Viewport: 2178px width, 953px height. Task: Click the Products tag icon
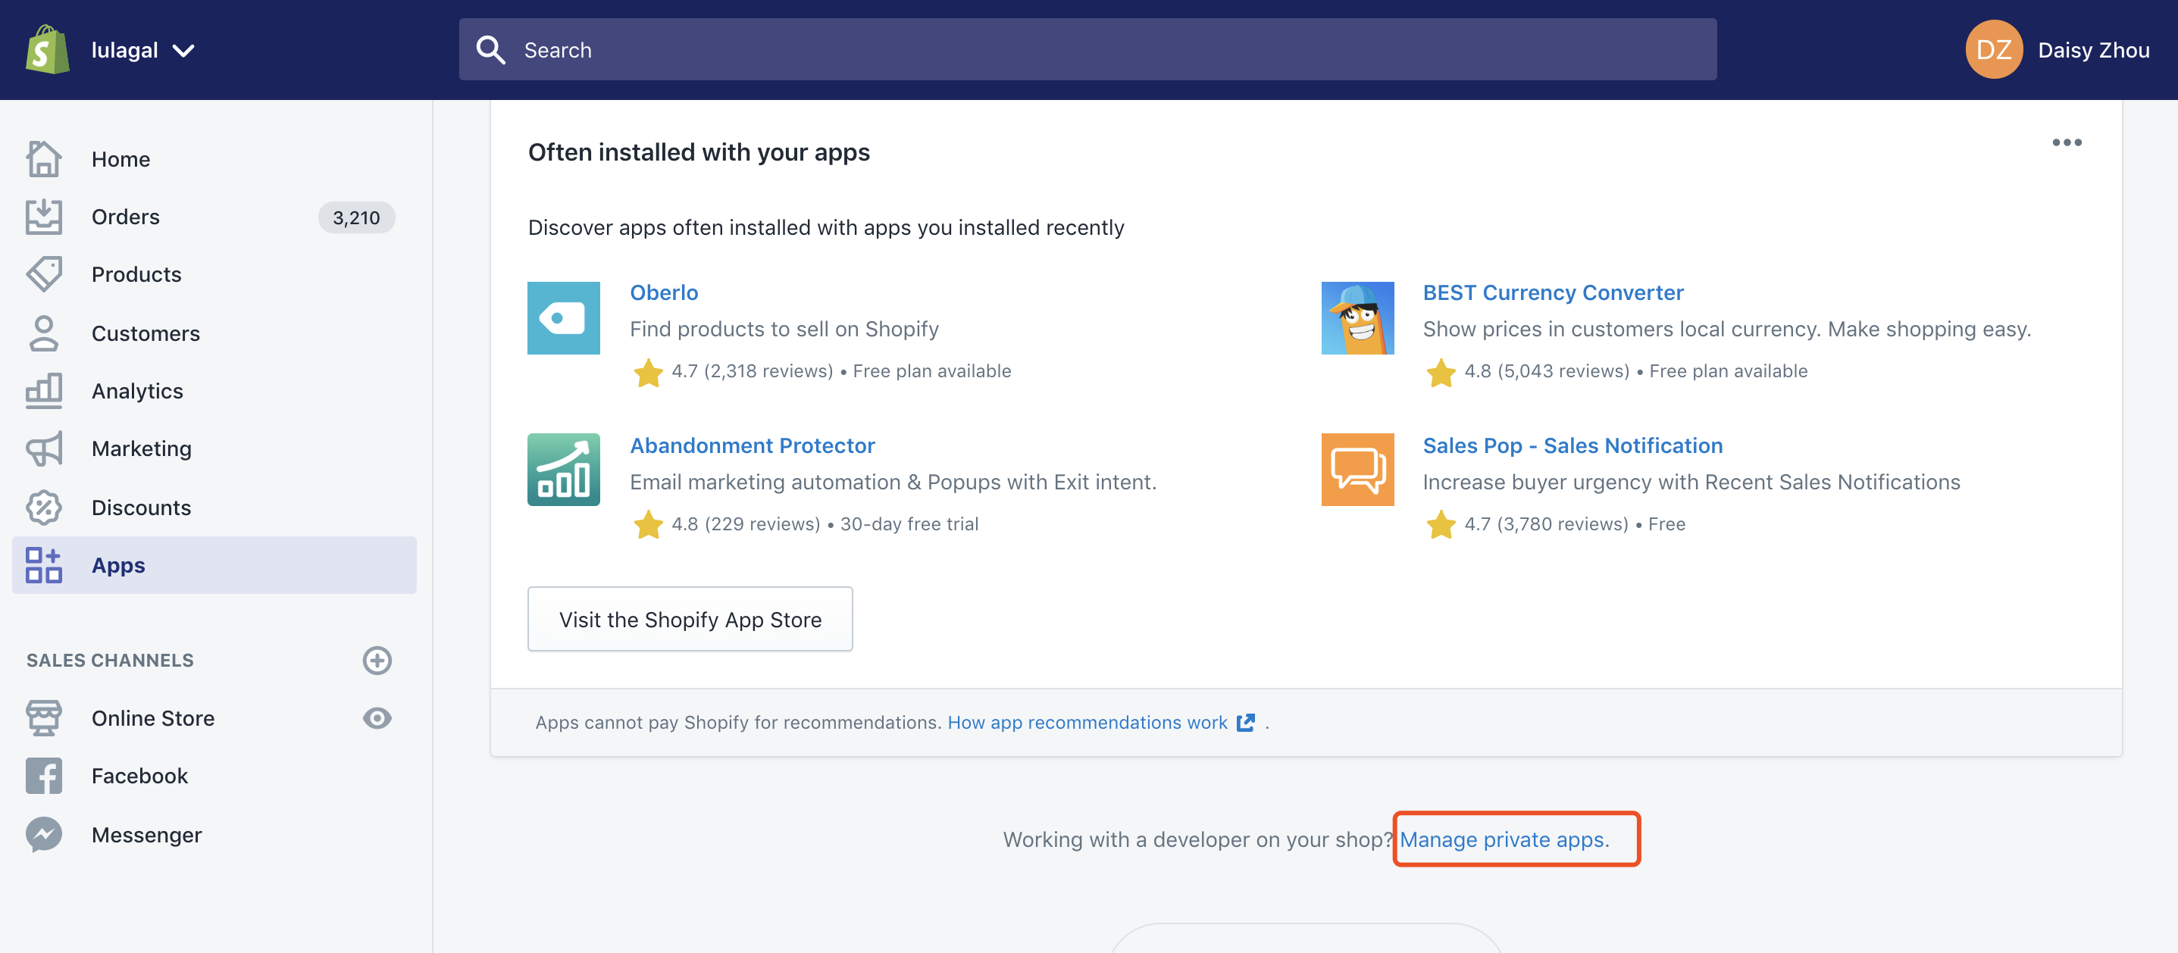[x=44, y=274]
